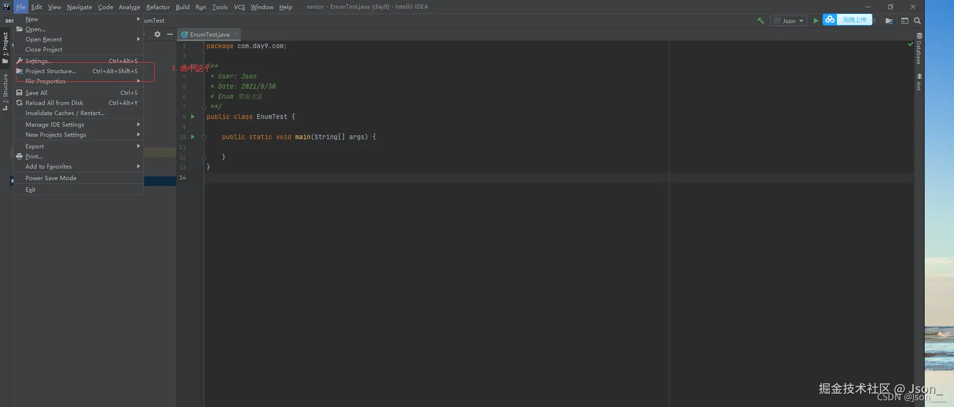Image resolution: width=954 pixels, height=407 pixels.
Task: Open the Project panel gear settings
Action: (157, 34)
